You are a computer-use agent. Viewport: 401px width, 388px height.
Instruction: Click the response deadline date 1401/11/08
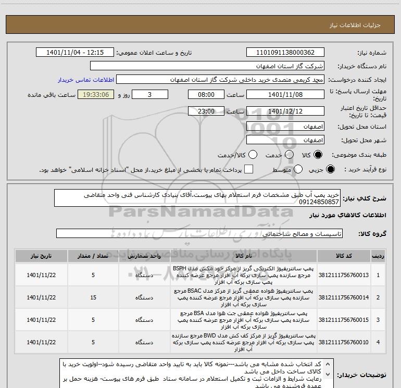coord(285,95)
